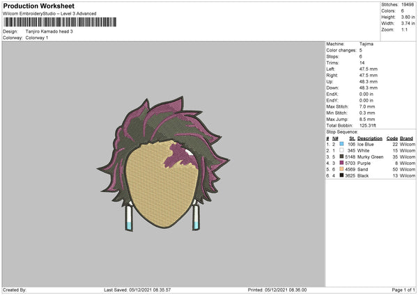
Task: Click the 'Description' column header
Action: click(370, 138)
